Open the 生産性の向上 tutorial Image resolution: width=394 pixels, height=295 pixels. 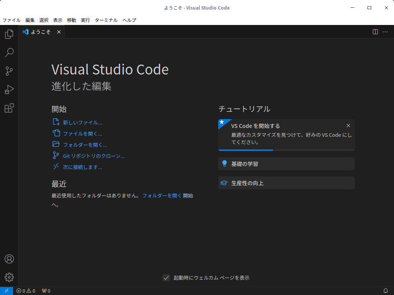[286, 183]
